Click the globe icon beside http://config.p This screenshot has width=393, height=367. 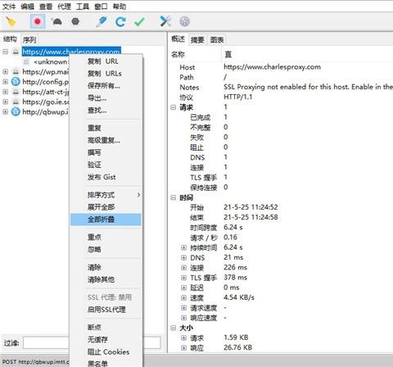click(16, 81)
